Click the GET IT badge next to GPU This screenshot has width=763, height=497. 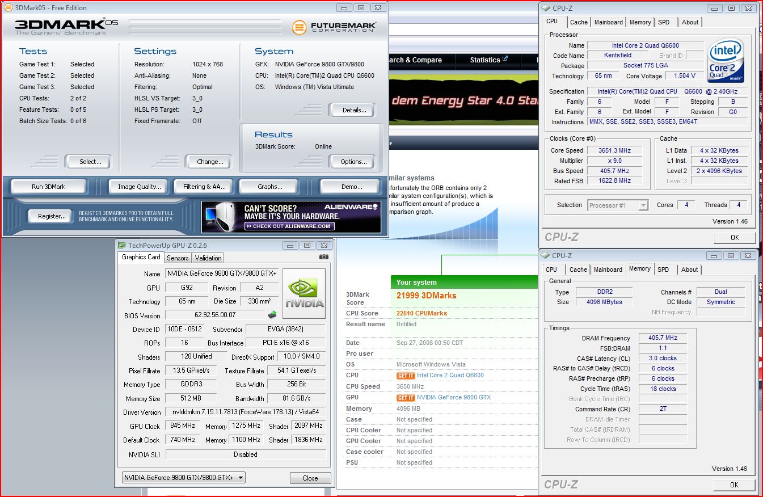coord(406,398)
